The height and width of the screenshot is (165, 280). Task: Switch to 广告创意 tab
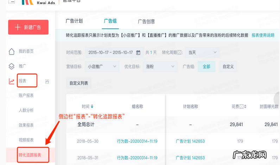tap(146, 21)
